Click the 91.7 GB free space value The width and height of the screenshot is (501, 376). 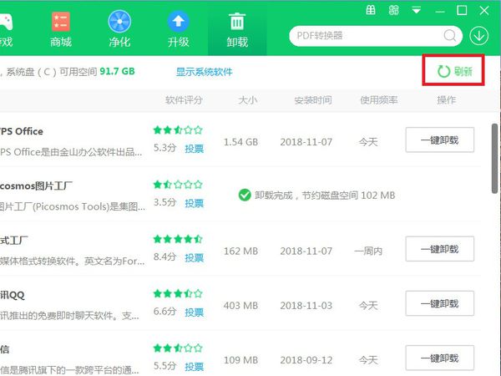(117, 71)
